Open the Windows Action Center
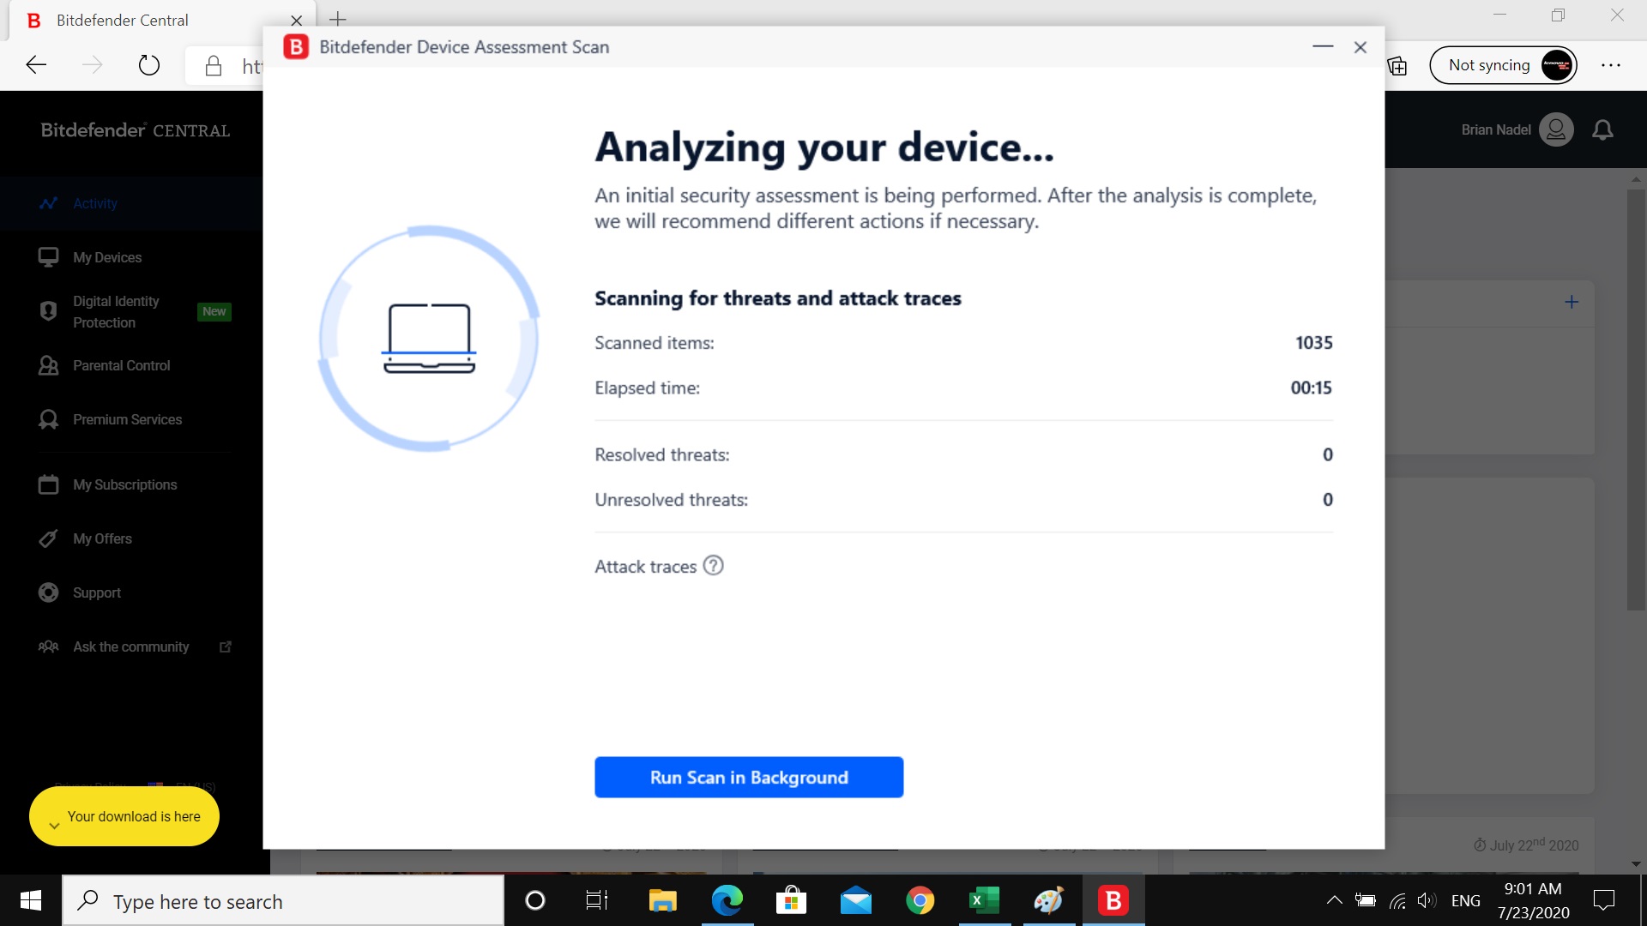This screenshot has height=926, width=1647. pyautogui.click(x=1603, y=900)
